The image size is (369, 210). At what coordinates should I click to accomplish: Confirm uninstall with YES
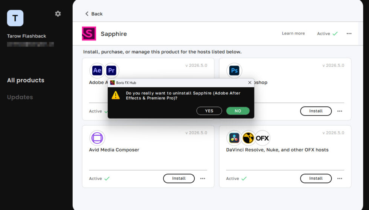(209, 111)
